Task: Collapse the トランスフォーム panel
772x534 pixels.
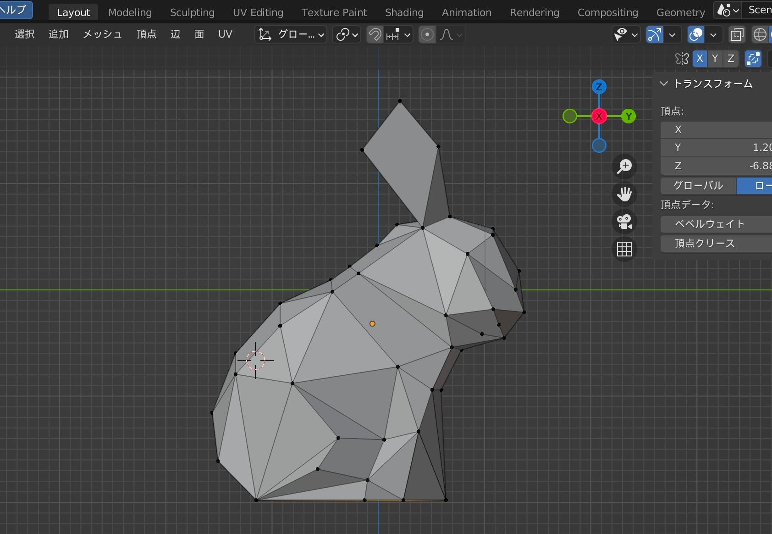Action: click(664, 83)
